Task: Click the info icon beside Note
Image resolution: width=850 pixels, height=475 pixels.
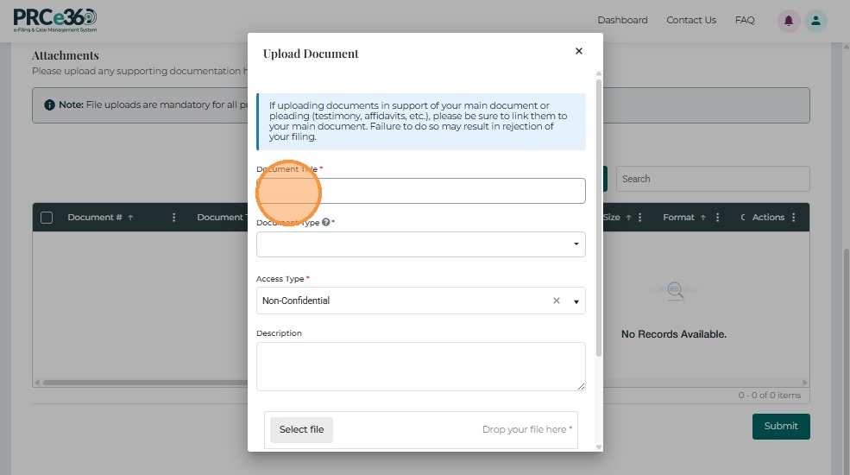Action: tap(49, 104)
